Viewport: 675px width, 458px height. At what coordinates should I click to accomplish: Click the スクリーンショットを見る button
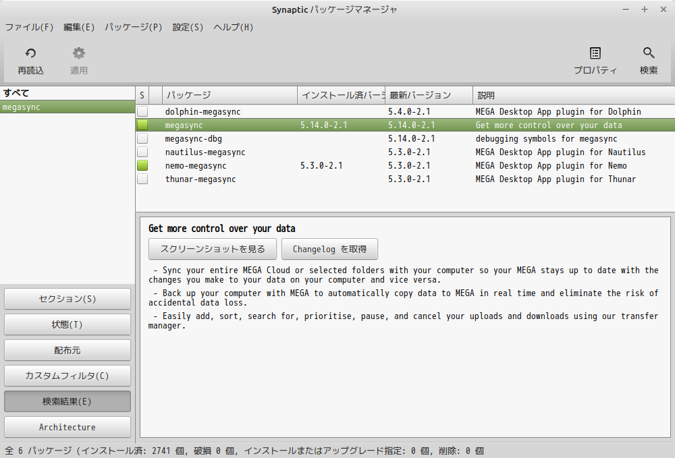(213, 249)
